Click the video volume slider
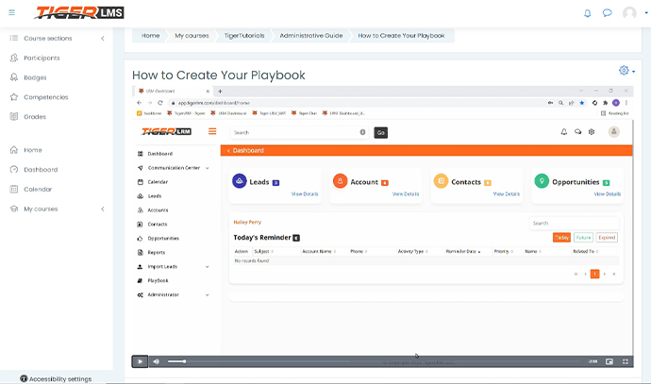 tap(176, 361)
